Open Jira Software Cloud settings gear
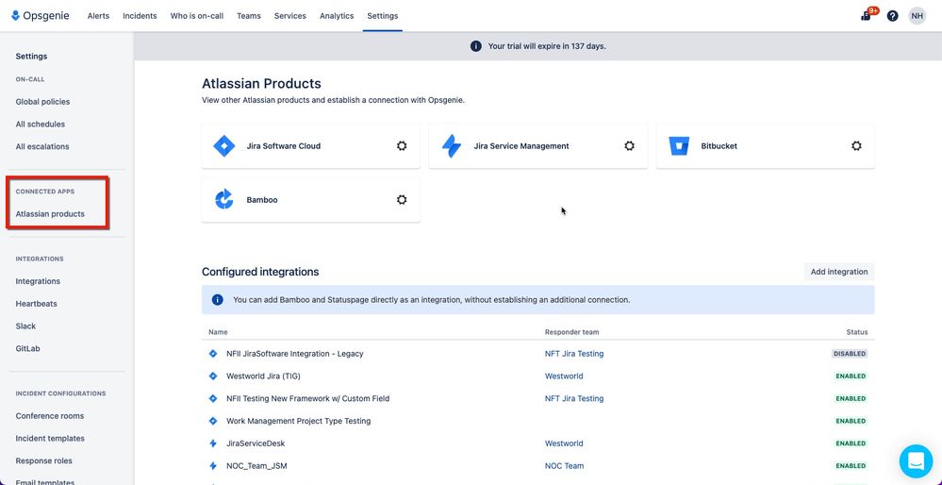The height and width of the screenshot is (485, 942). pyautogui.click(x=402, y=145)
